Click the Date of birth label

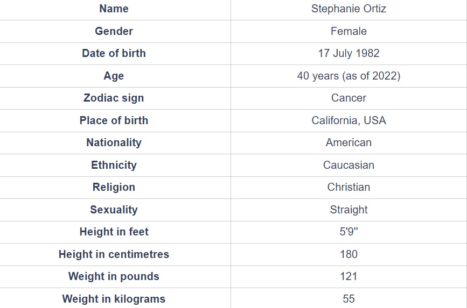(x=114, y=53)
